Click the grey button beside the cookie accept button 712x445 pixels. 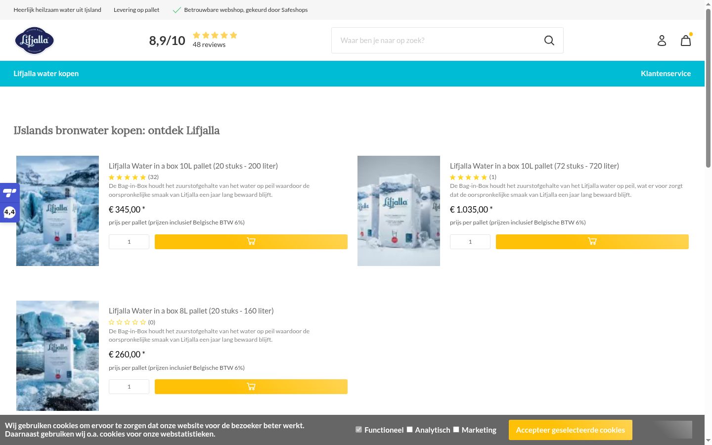[672, 430]
